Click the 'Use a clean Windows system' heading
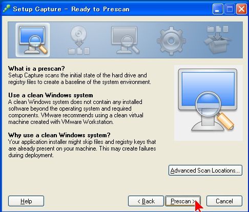The width and height of the screenshot is (249, 212). pyautogui.click(x=51, y=95)
